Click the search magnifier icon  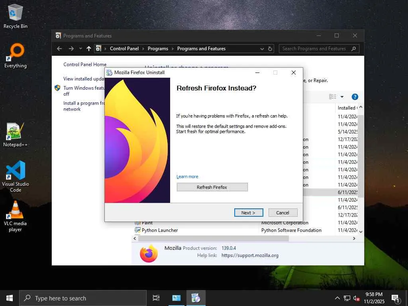354,49
